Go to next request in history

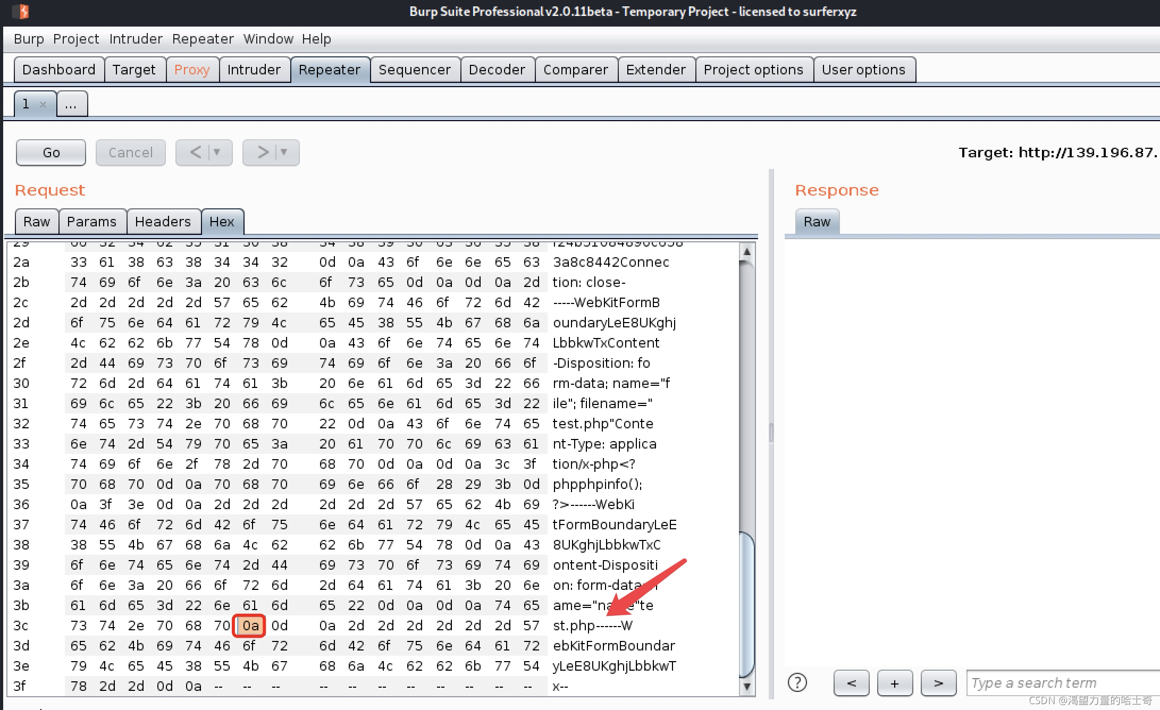coord(263,153)
